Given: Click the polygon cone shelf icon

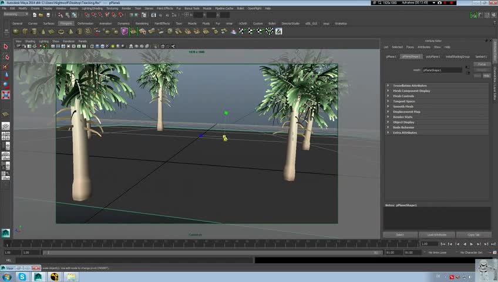Looking at the screenshot, I should click(x=42, y=31).
